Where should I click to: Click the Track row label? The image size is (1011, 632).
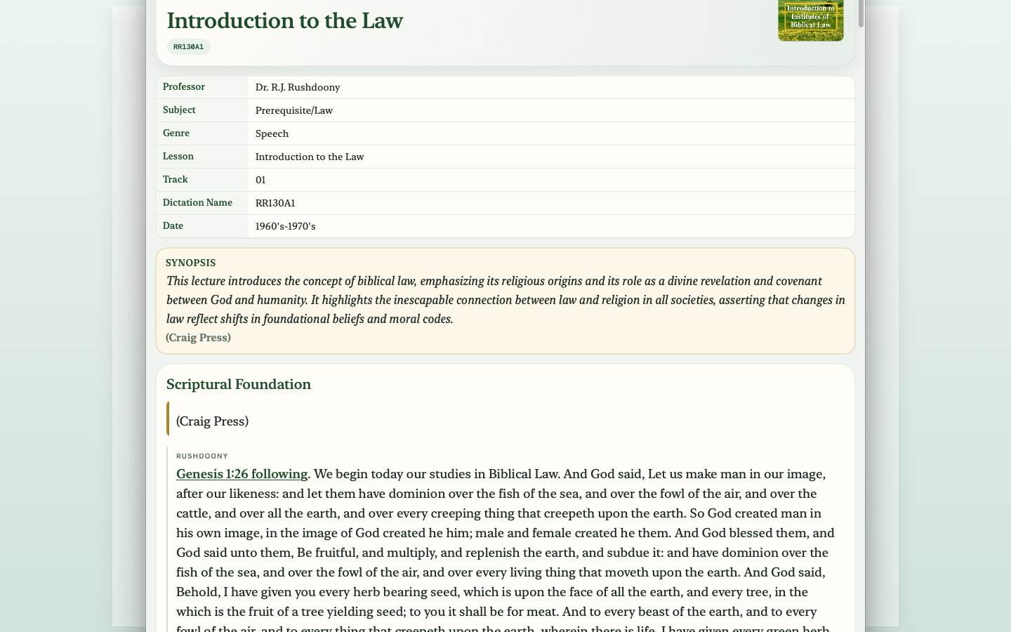[x=176, y=180]
